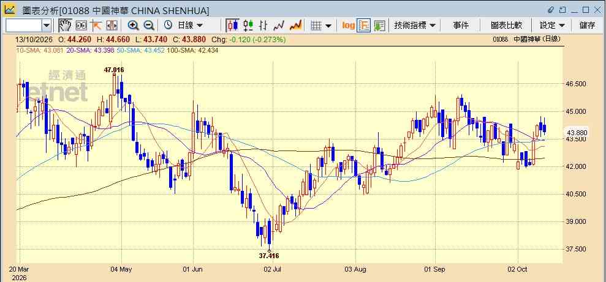
Task: Open 圖表比較 chart comparison
Action: click(x=506, y=26)
